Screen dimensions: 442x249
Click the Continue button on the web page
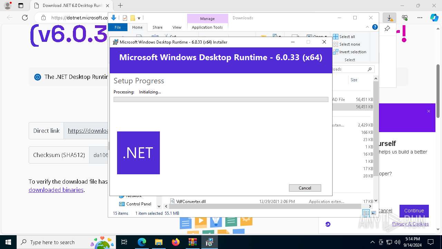414,211
